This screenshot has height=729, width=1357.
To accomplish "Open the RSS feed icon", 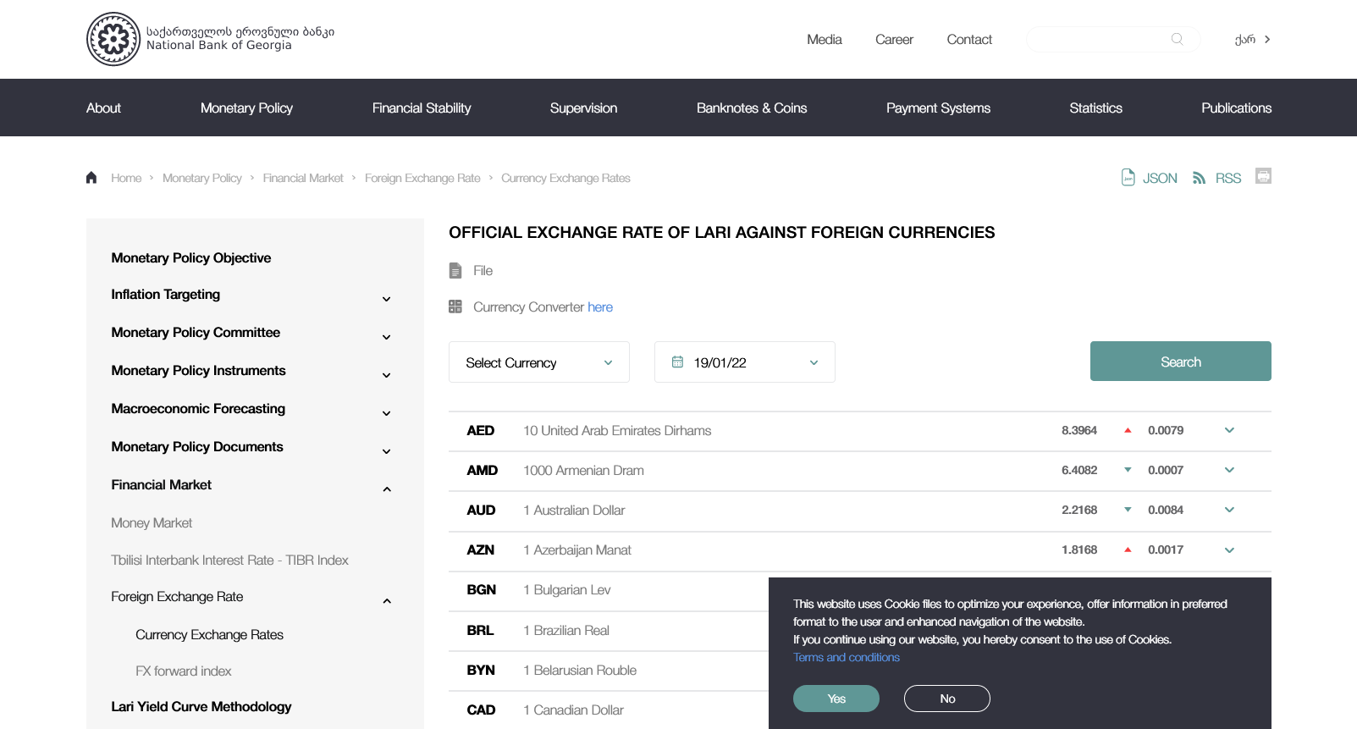I will 1199,178.
